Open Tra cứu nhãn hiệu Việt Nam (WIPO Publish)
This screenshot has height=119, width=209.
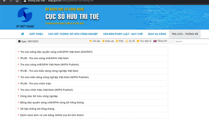tap(47, 90)
